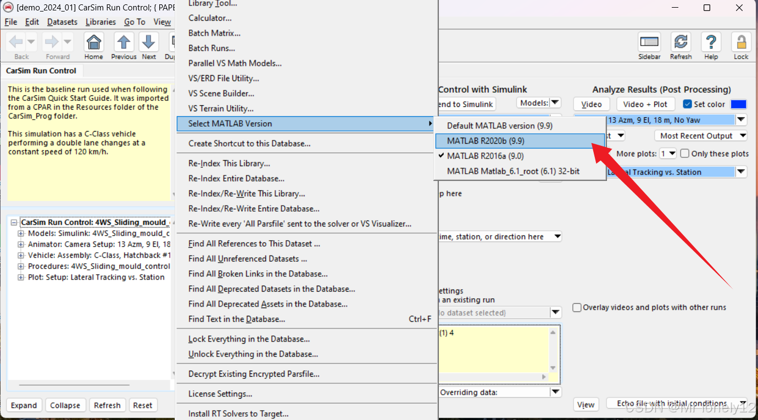Click the CarSim app icon in title bar

point(8,8)
